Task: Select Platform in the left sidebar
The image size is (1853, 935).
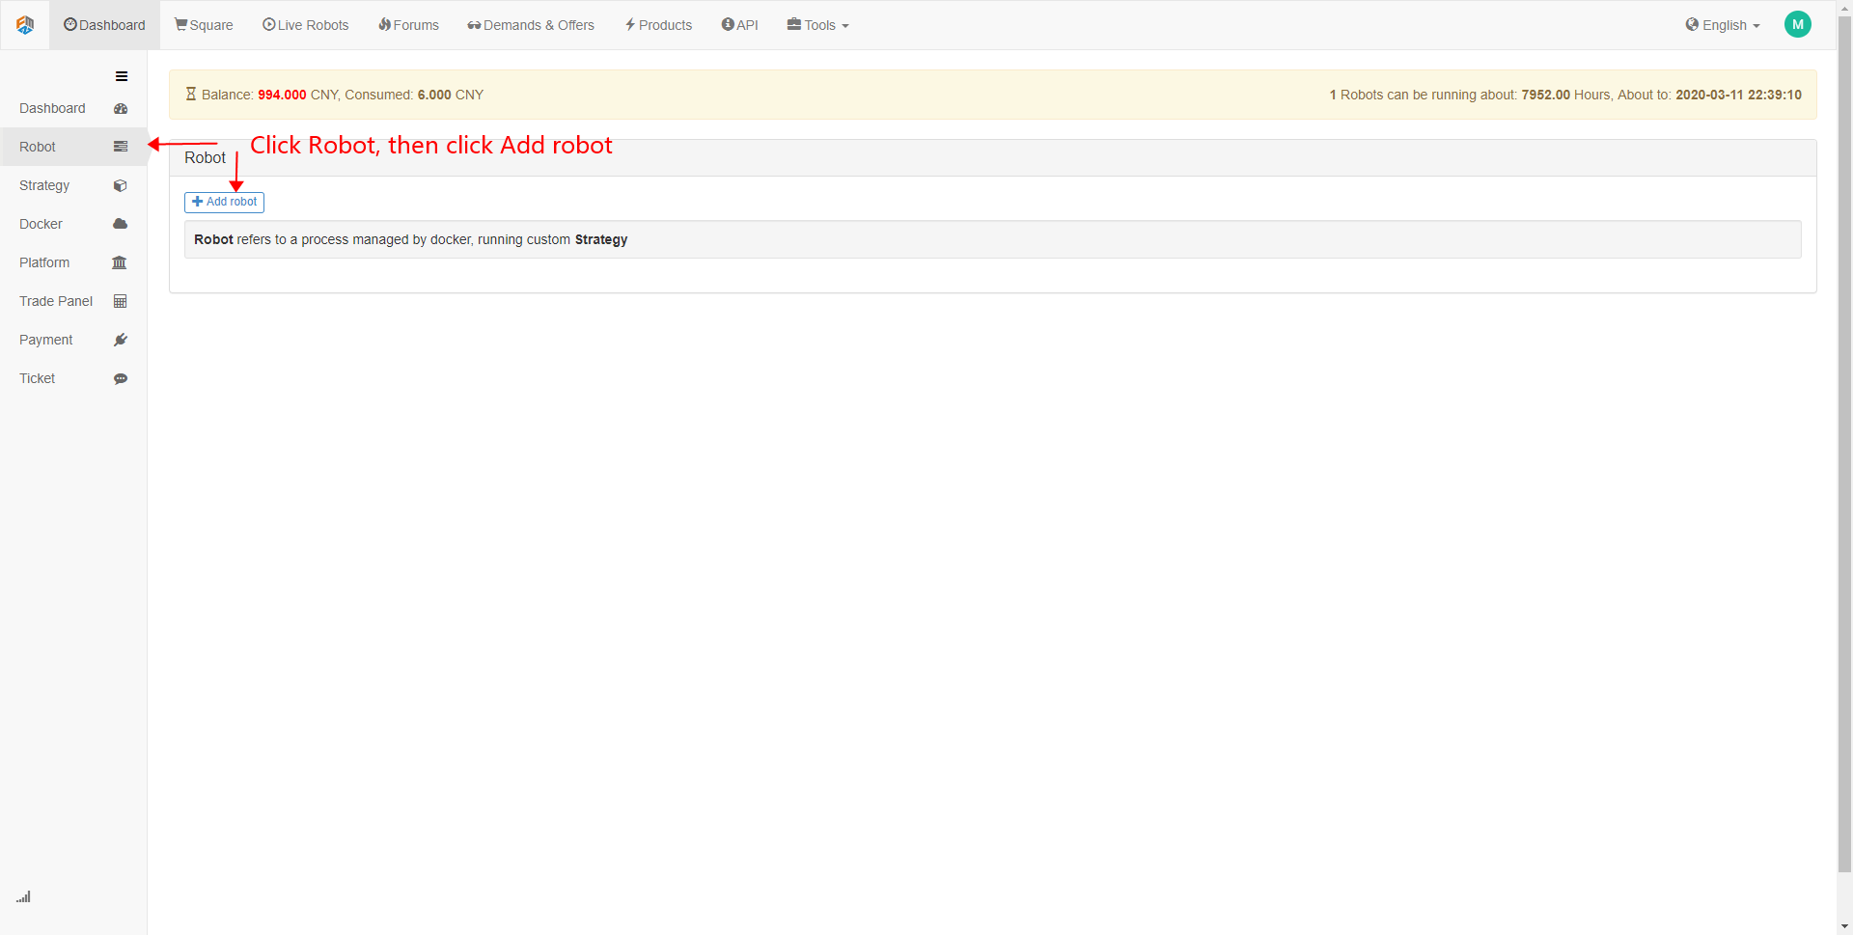Action: [73, 262]
